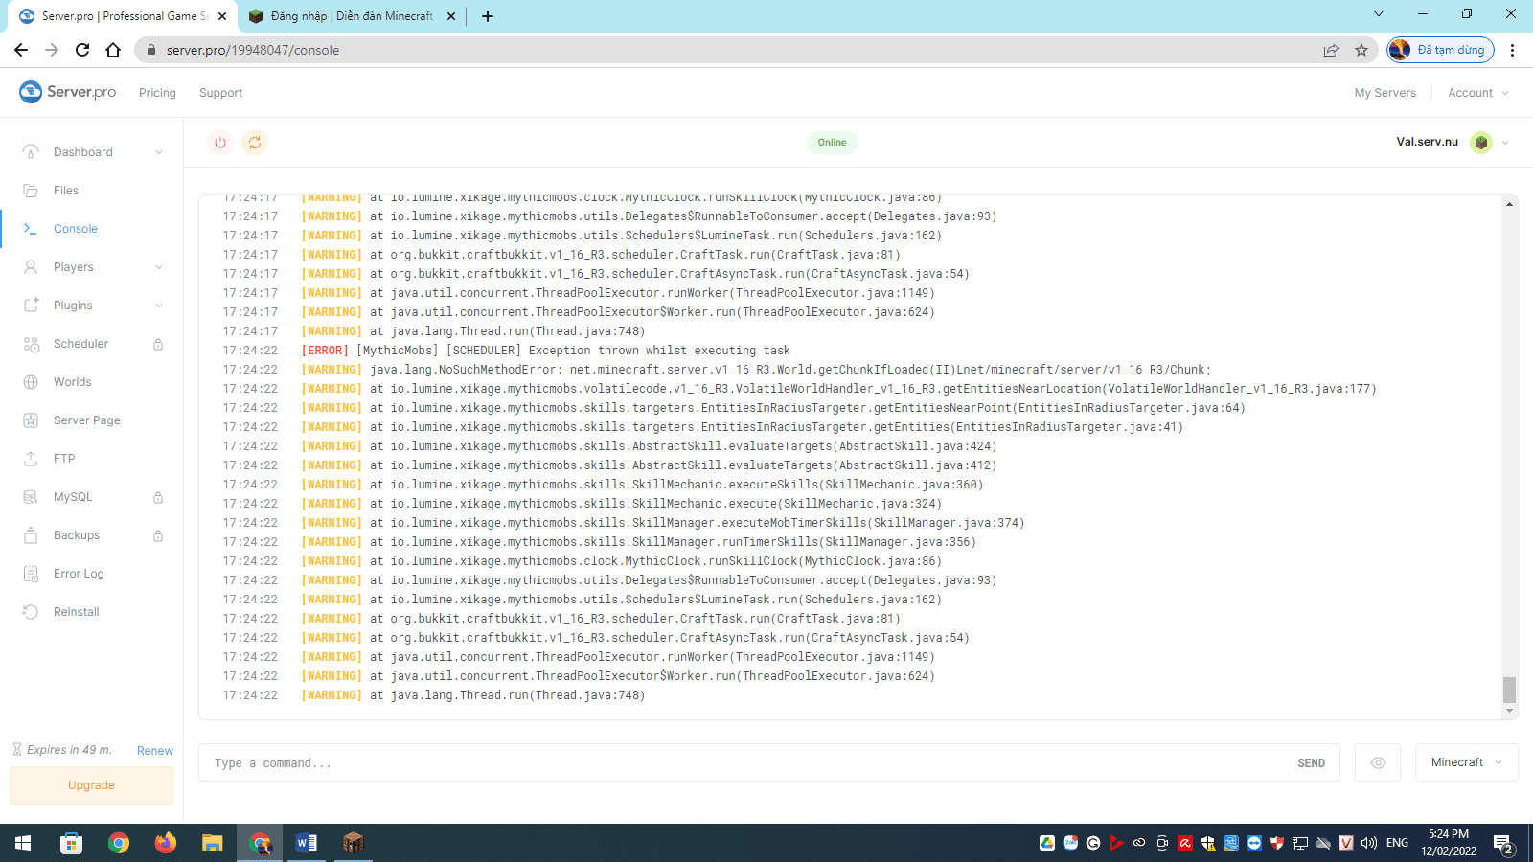Send the console command with SEND
Screen dimensions: 1533x862
(x=1311, y=763)
